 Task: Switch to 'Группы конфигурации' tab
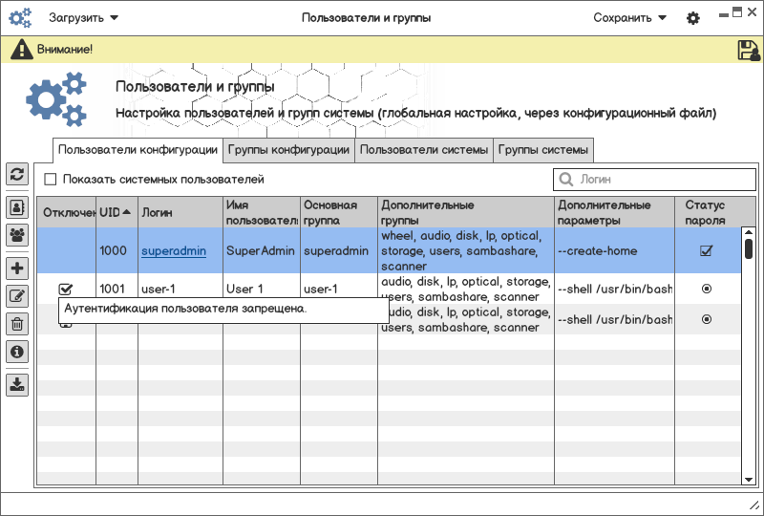[x=288, y=150]
